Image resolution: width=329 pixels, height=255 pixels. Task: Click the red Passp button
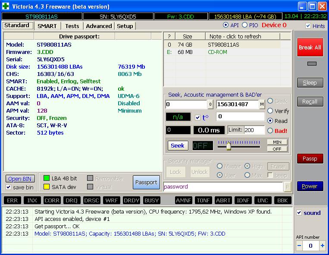[x=310, y=159]
